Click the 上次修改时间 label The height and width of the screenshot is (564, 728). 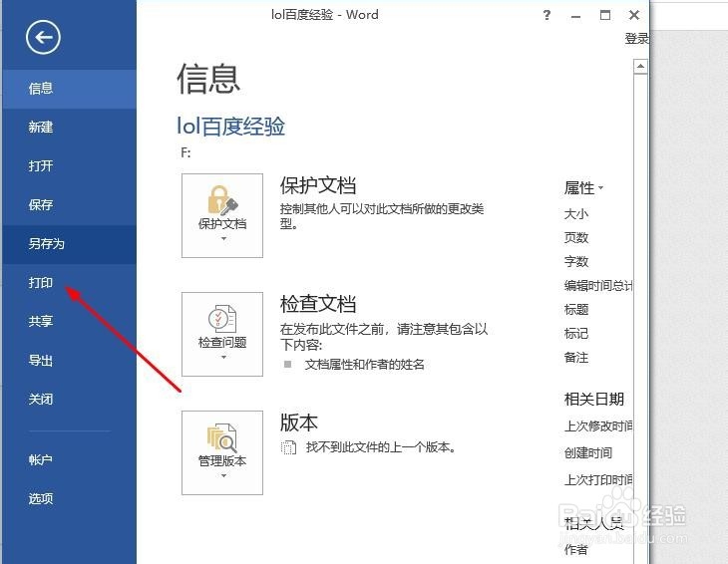[598, 426]
